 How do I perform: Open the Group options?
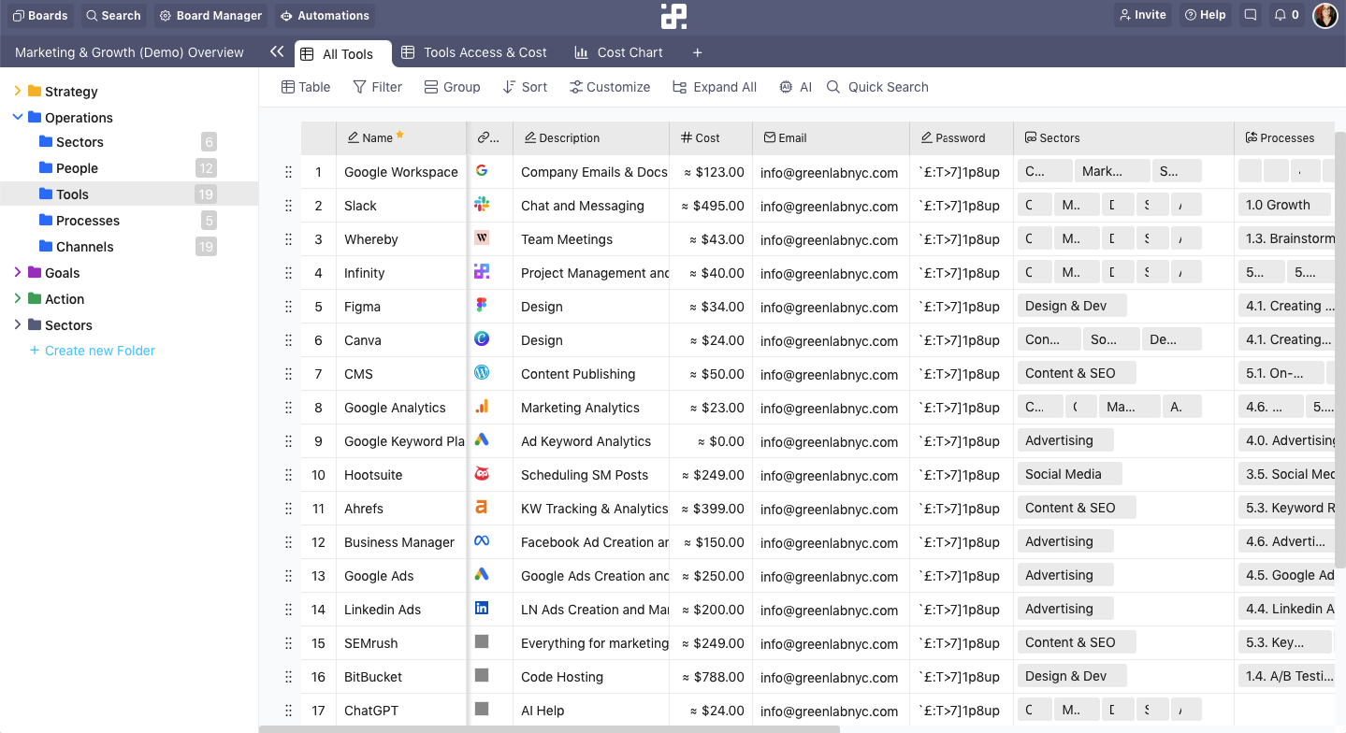tap(452, 87)
